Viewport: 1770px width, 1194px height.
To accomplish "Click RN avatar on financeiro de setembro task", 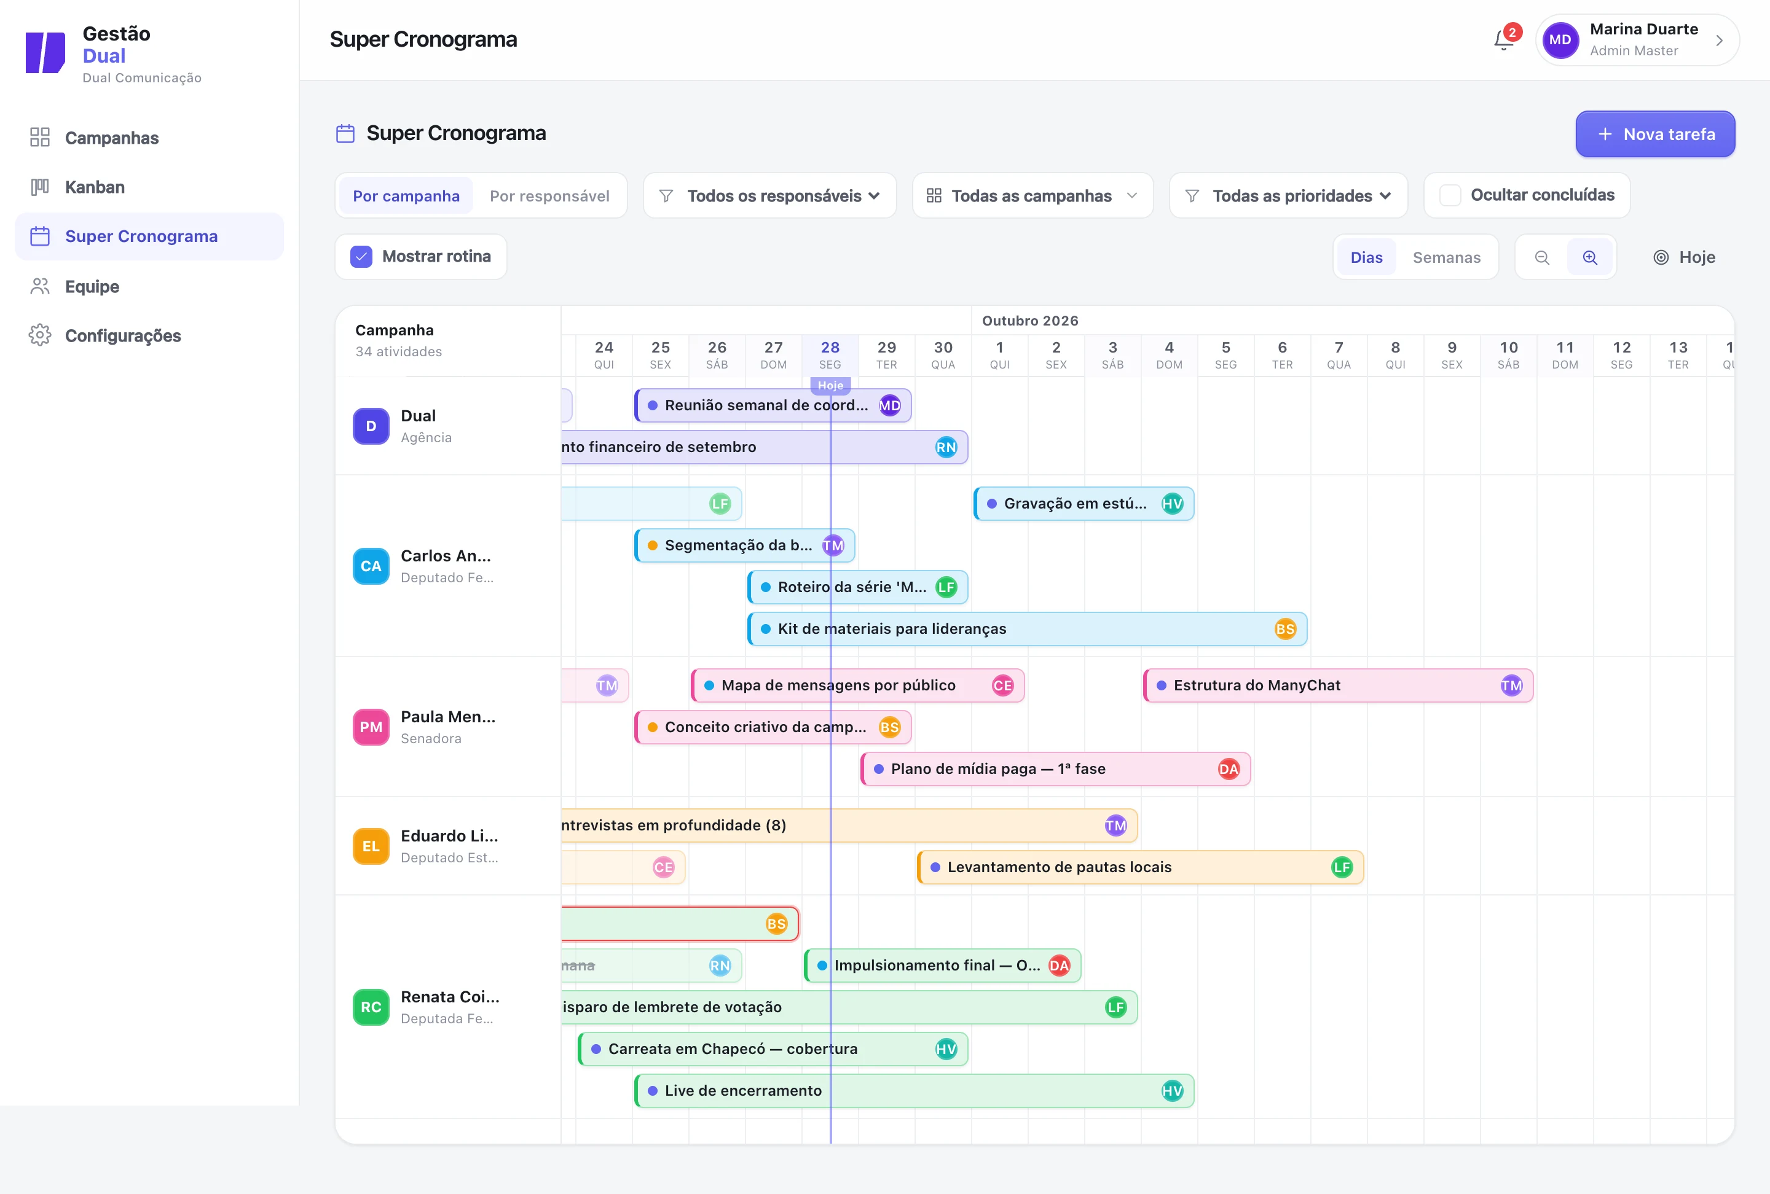I will click(x=946, y=448).
